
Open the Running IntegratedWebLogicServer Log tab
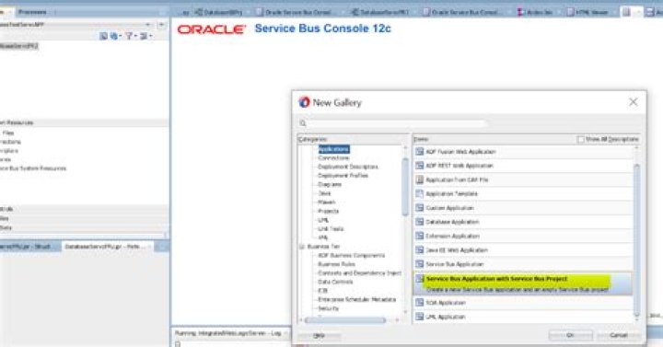228,333
